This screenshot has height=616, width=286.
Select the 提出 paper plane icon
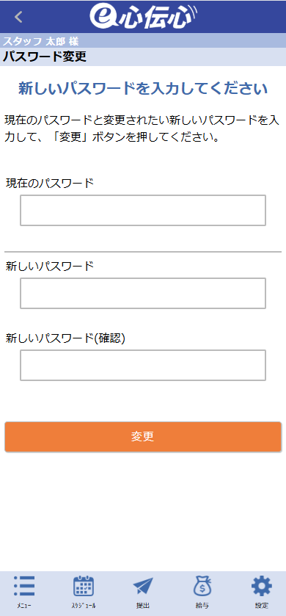pos(143,587)
